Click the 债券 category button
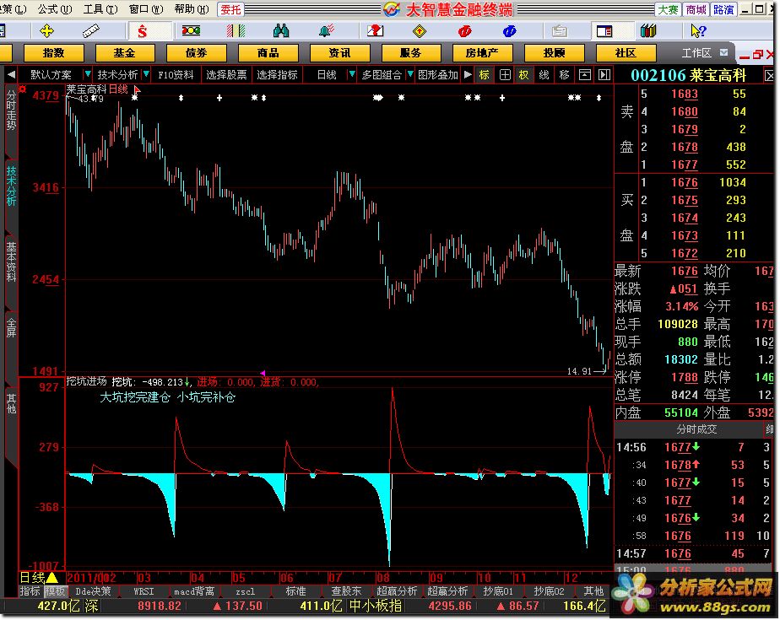 (197, 52)
